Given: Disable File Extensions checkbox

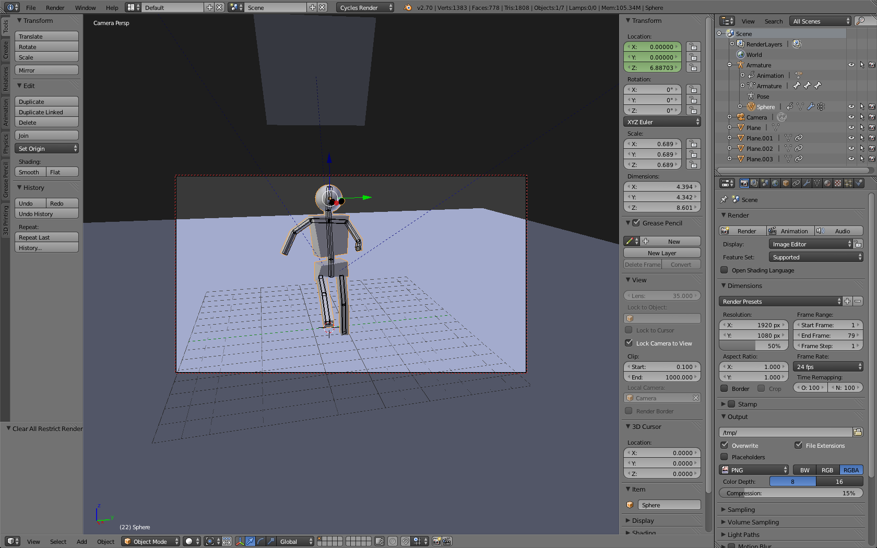Looking at the screenshot, I should pos(798,445).
